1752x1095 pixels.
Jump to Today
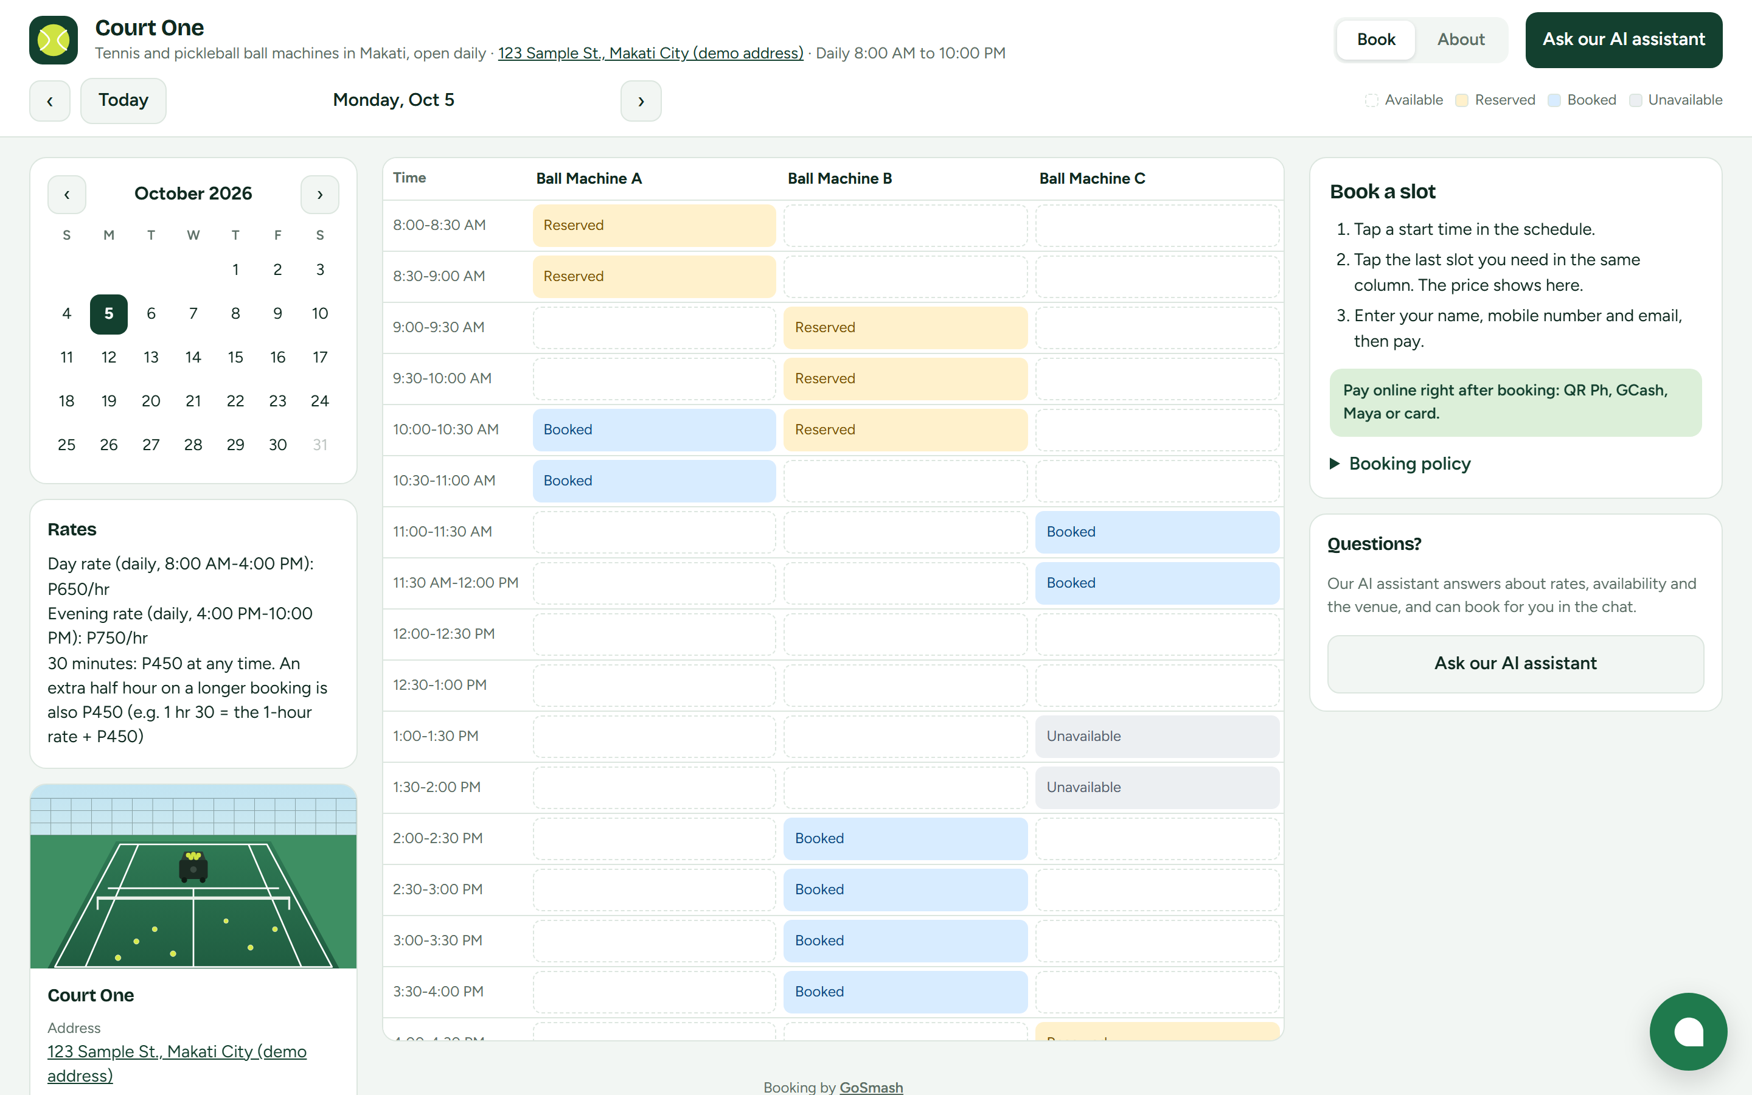click(x=123, y=100)
